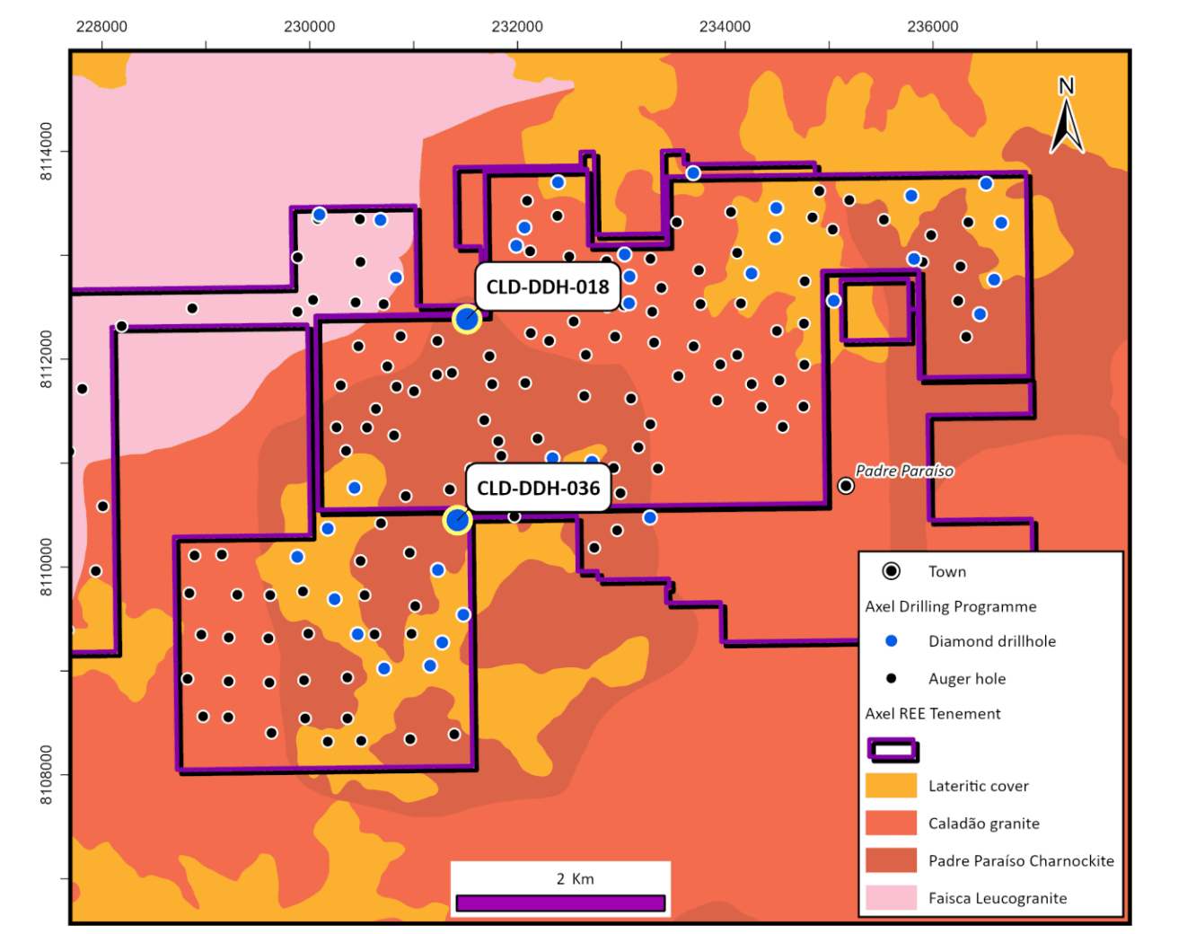
Task: Pick the Lateritic cover orange swatch
Action: [891, 786]
